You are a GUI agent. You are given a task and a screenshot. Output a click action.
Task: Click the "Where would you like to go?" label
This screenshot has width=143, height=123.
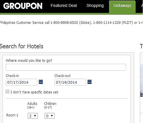pyautogui.click(x=29, y=61)
